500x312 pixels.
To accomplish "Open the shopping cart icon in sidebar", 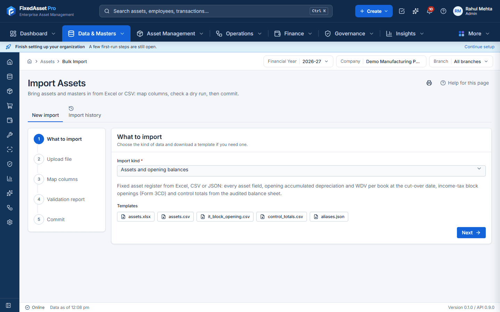I will (10, 106).
